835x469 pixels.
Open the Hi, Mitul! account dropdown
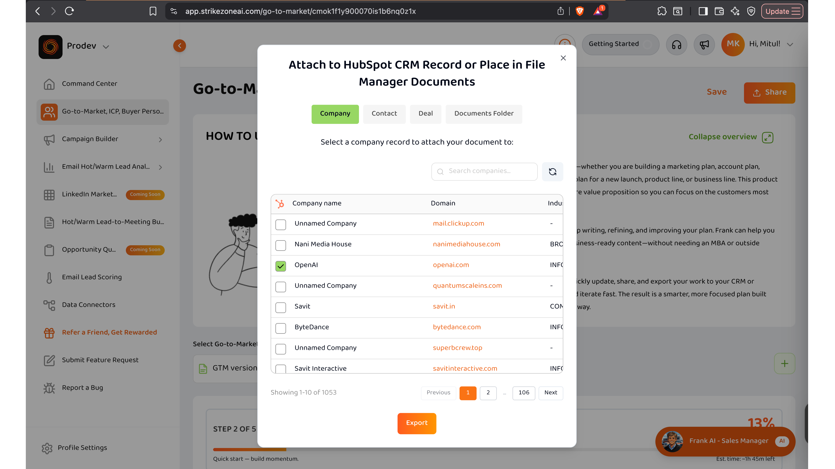789,45
